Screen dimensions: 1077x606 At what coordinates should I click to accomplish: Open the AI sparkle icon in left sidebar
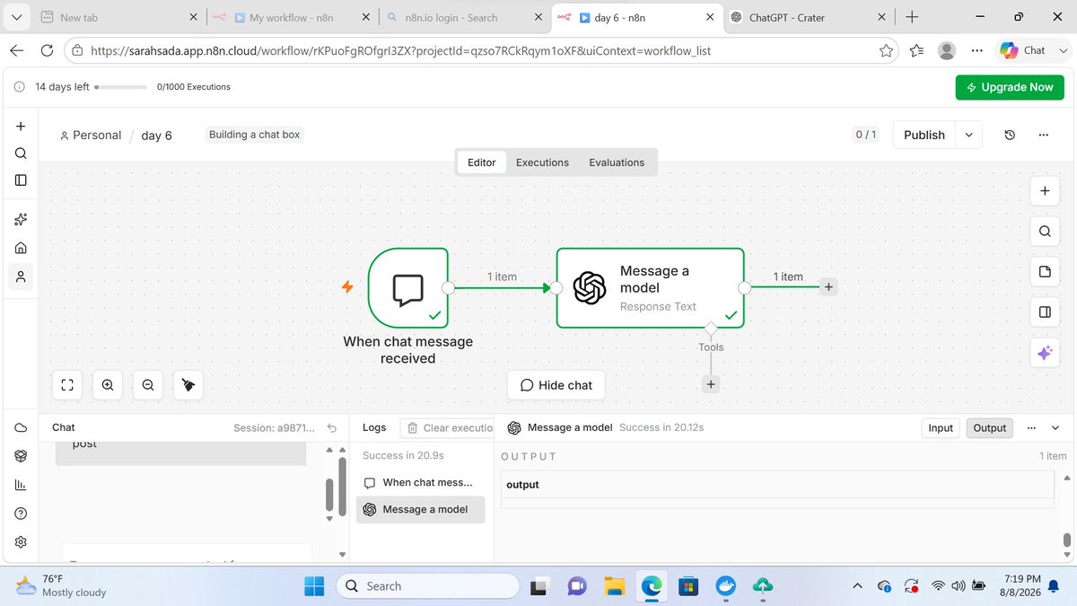[x=21, y=220]
